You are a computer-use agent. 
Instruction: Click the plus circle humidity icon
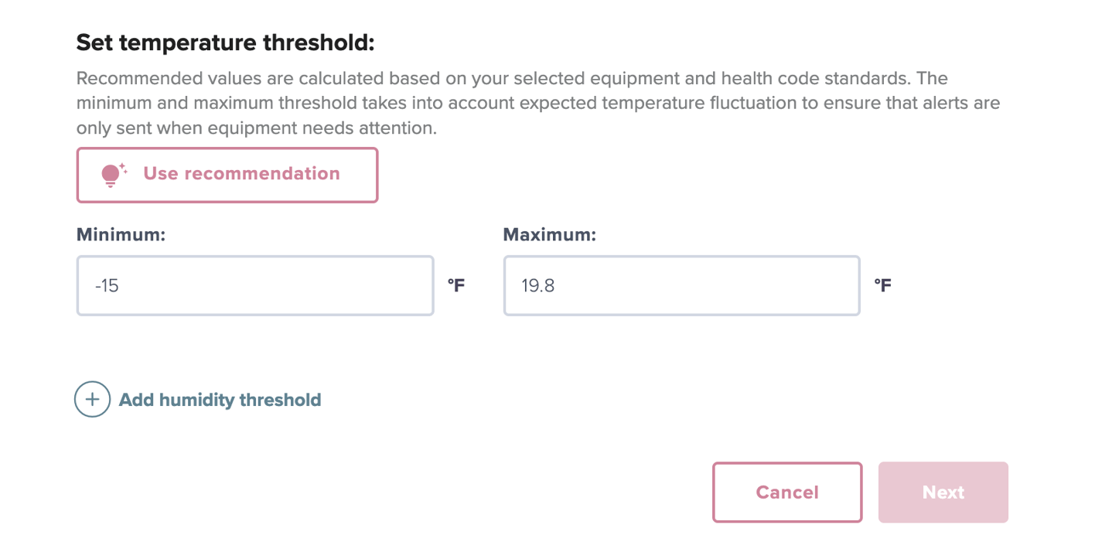pos(92,400)
